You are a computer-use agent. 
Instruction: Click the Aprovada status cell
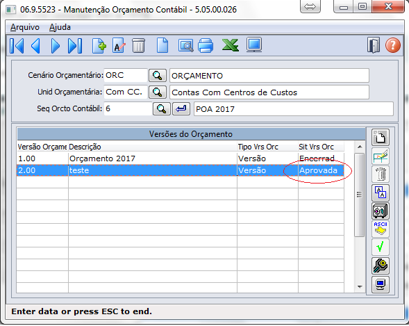tap(321, 170)
